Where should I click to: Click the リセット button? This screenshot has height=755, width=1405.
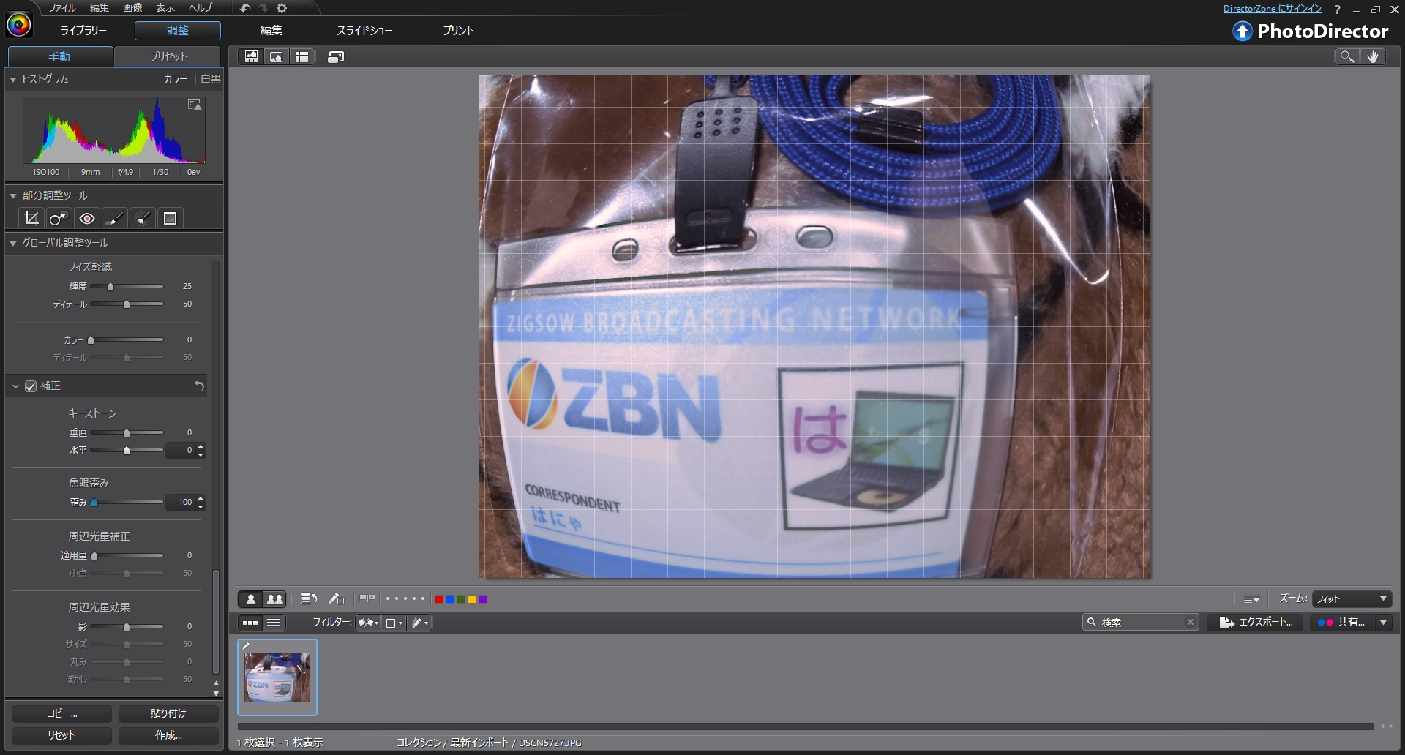pos(62,735)
